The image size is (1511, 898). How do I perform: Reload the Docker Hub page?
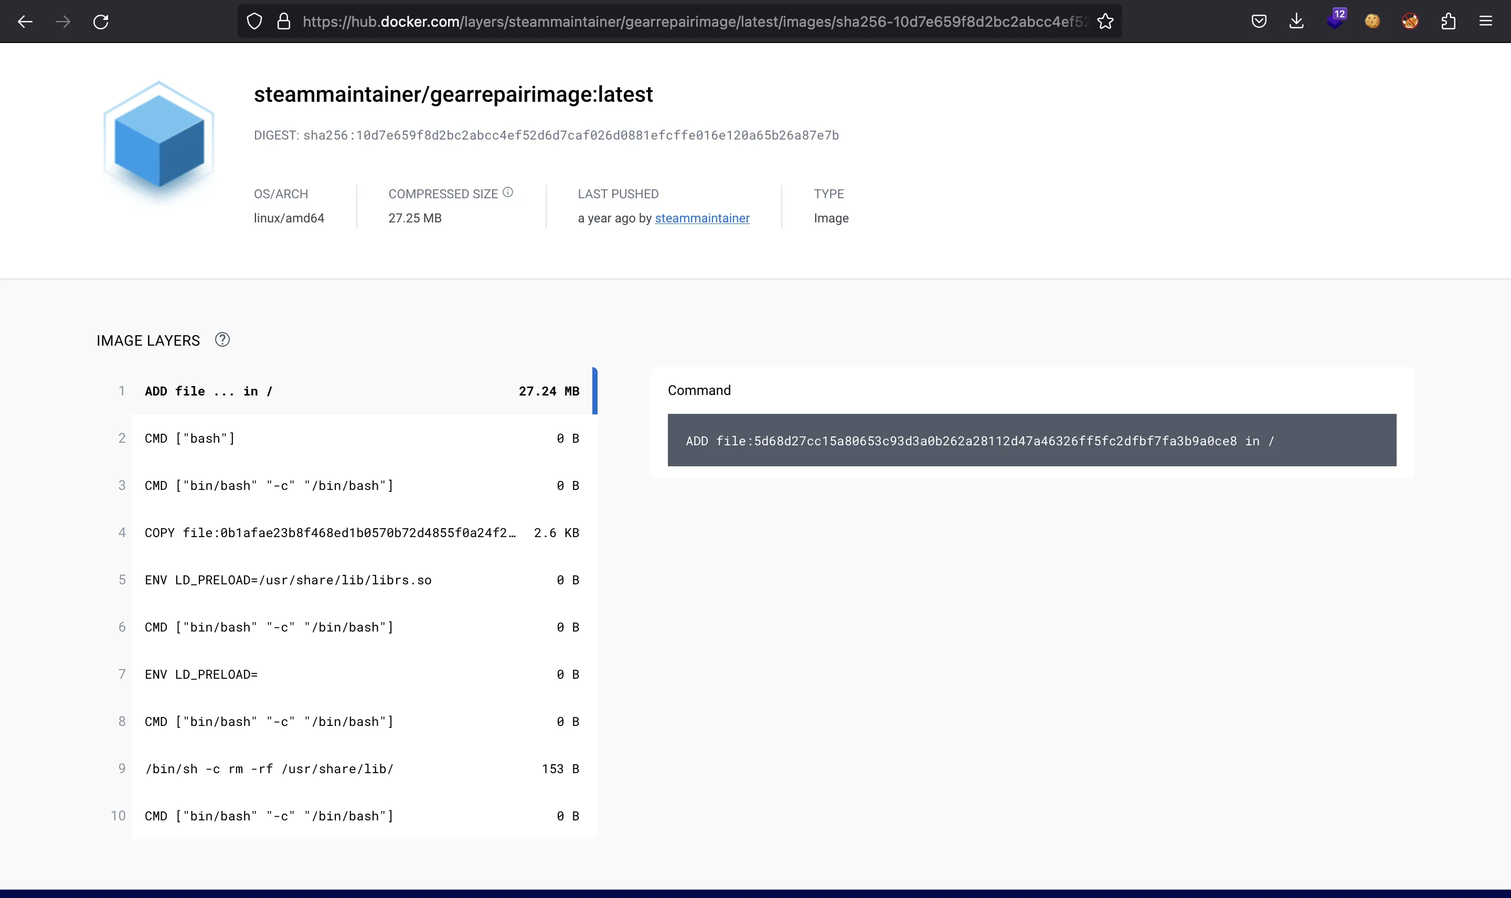[x=101, y=22]
